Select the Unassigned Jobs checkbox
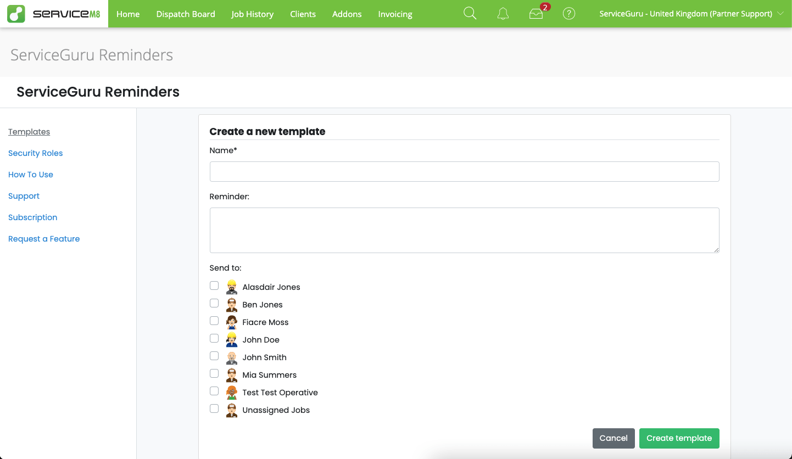Image resolution: width=792 pixels, height=459 pixels. (x=214, y=408)
